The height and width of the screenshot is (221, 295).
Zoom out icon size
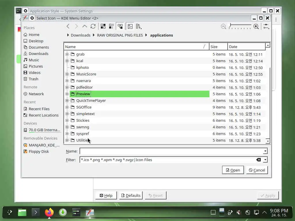pos(223,26)
